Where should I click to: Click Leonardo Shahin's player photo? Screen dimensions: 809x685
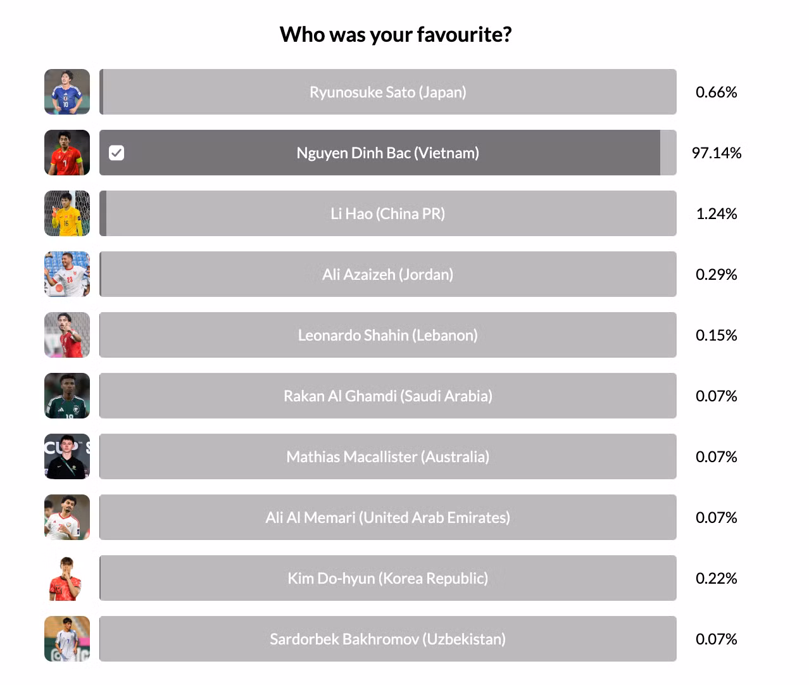pyautogui.click(x=67, y=335)
